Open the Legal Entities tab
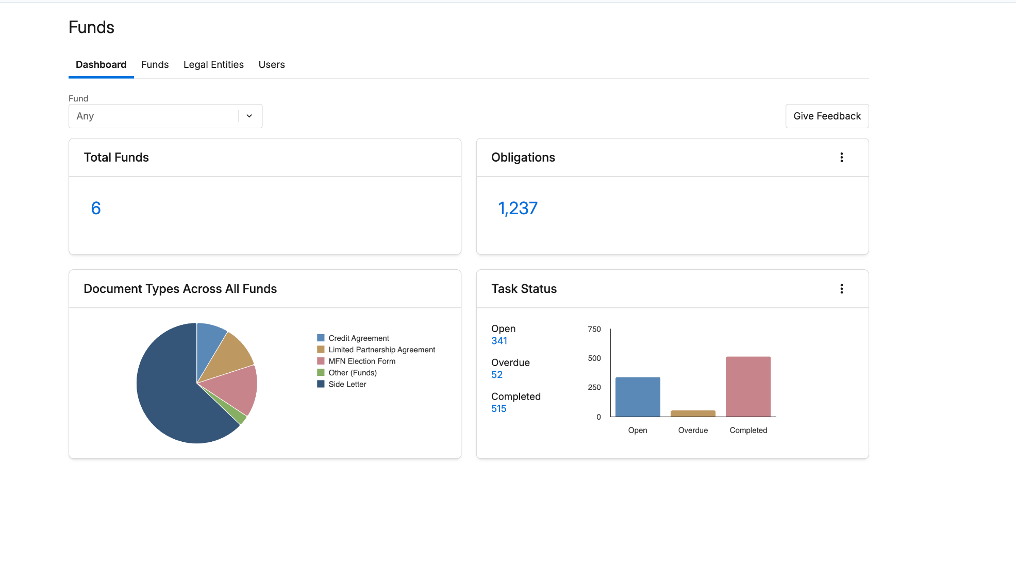This screenshot has height=570, width=1016. pos(213,65)
